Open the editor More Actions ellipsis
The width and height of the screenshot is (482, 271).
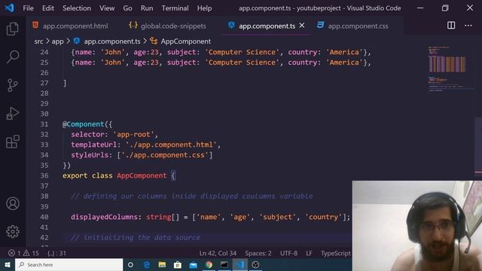[x=468, y=26]
